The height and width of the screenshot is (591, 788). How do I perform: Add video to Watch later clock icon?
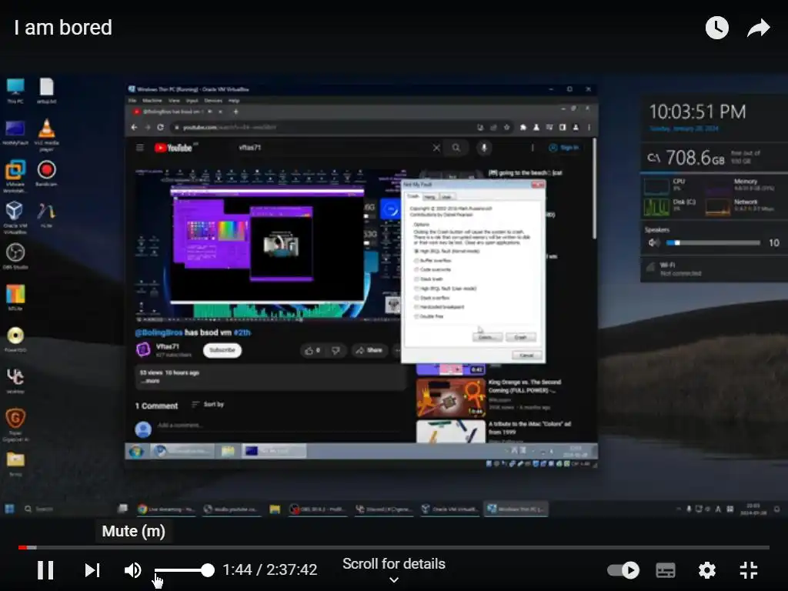point(717,28)
